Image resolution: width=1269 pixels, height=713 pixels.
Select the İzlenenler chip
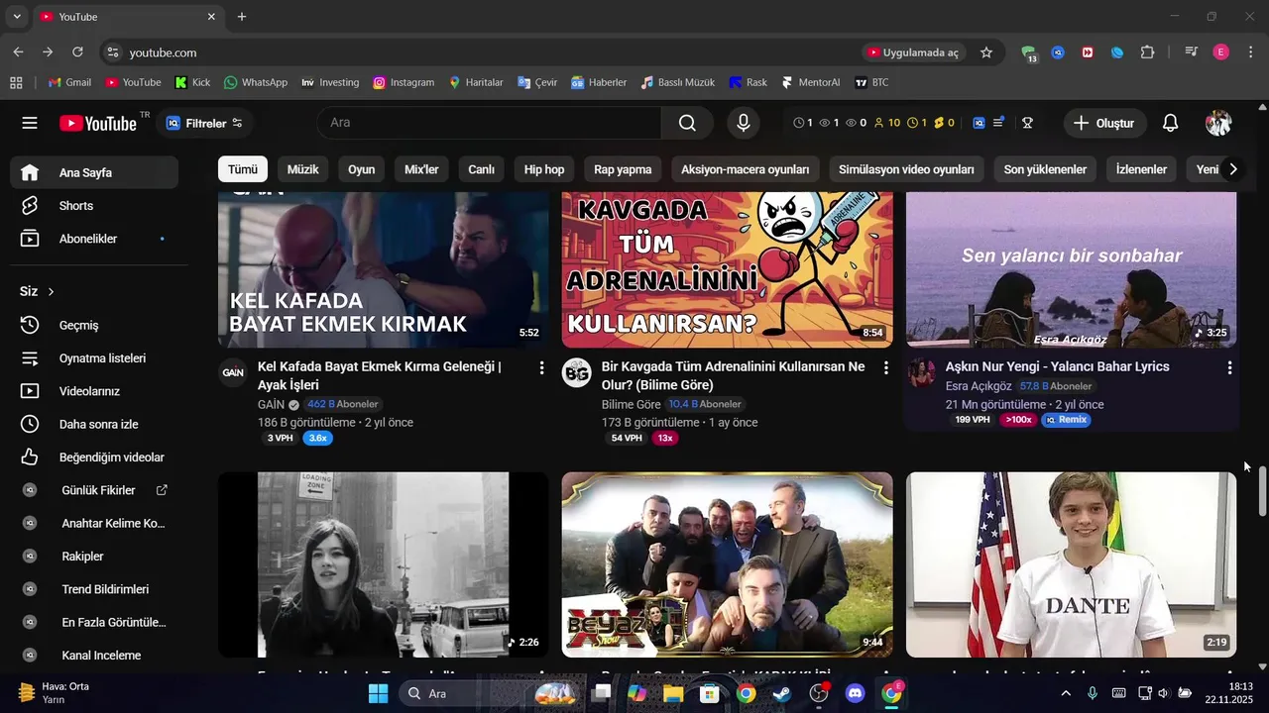point(1141,169)
